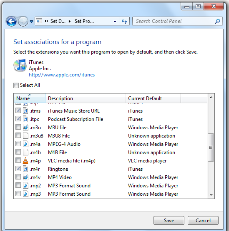Maximize the window

pyautogui.click(x=198, y=7)
